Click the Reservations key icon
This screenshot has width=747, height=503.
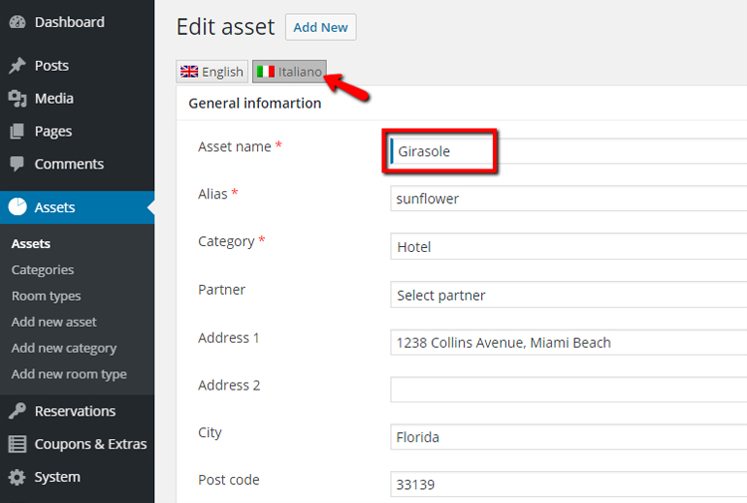tap(17, 411)
